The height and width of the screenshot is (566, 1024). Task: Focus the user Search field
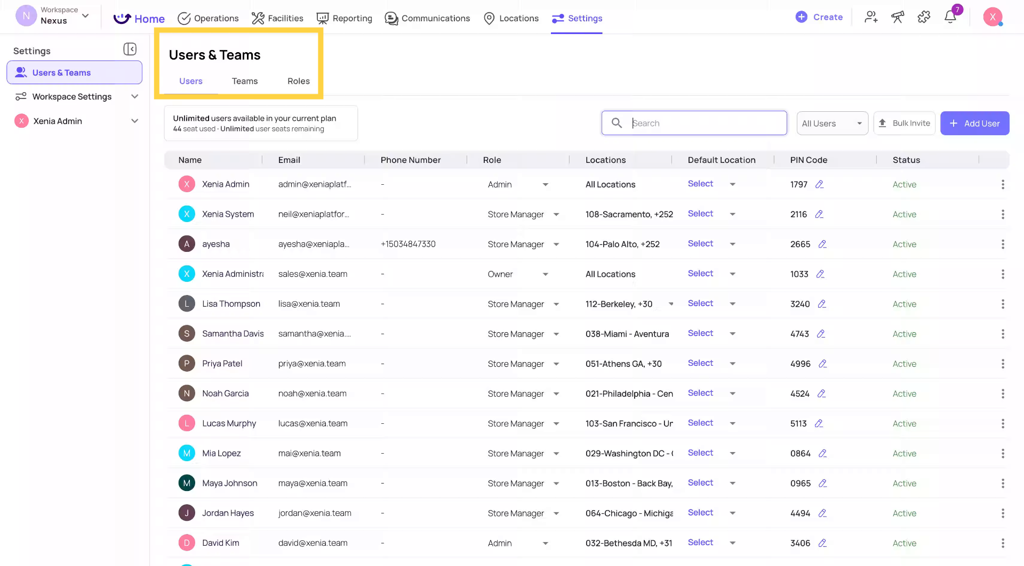click(694, 123)
